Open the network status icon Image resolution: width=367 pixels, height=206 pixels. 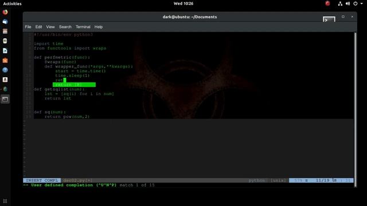(340, 3)
